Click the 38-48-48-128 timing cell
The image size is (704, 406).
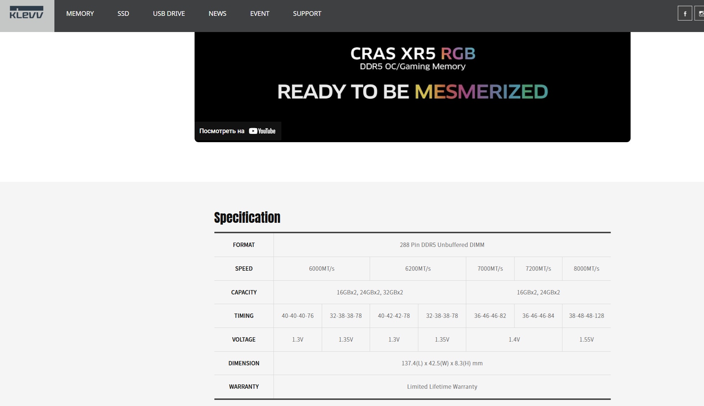586,316
